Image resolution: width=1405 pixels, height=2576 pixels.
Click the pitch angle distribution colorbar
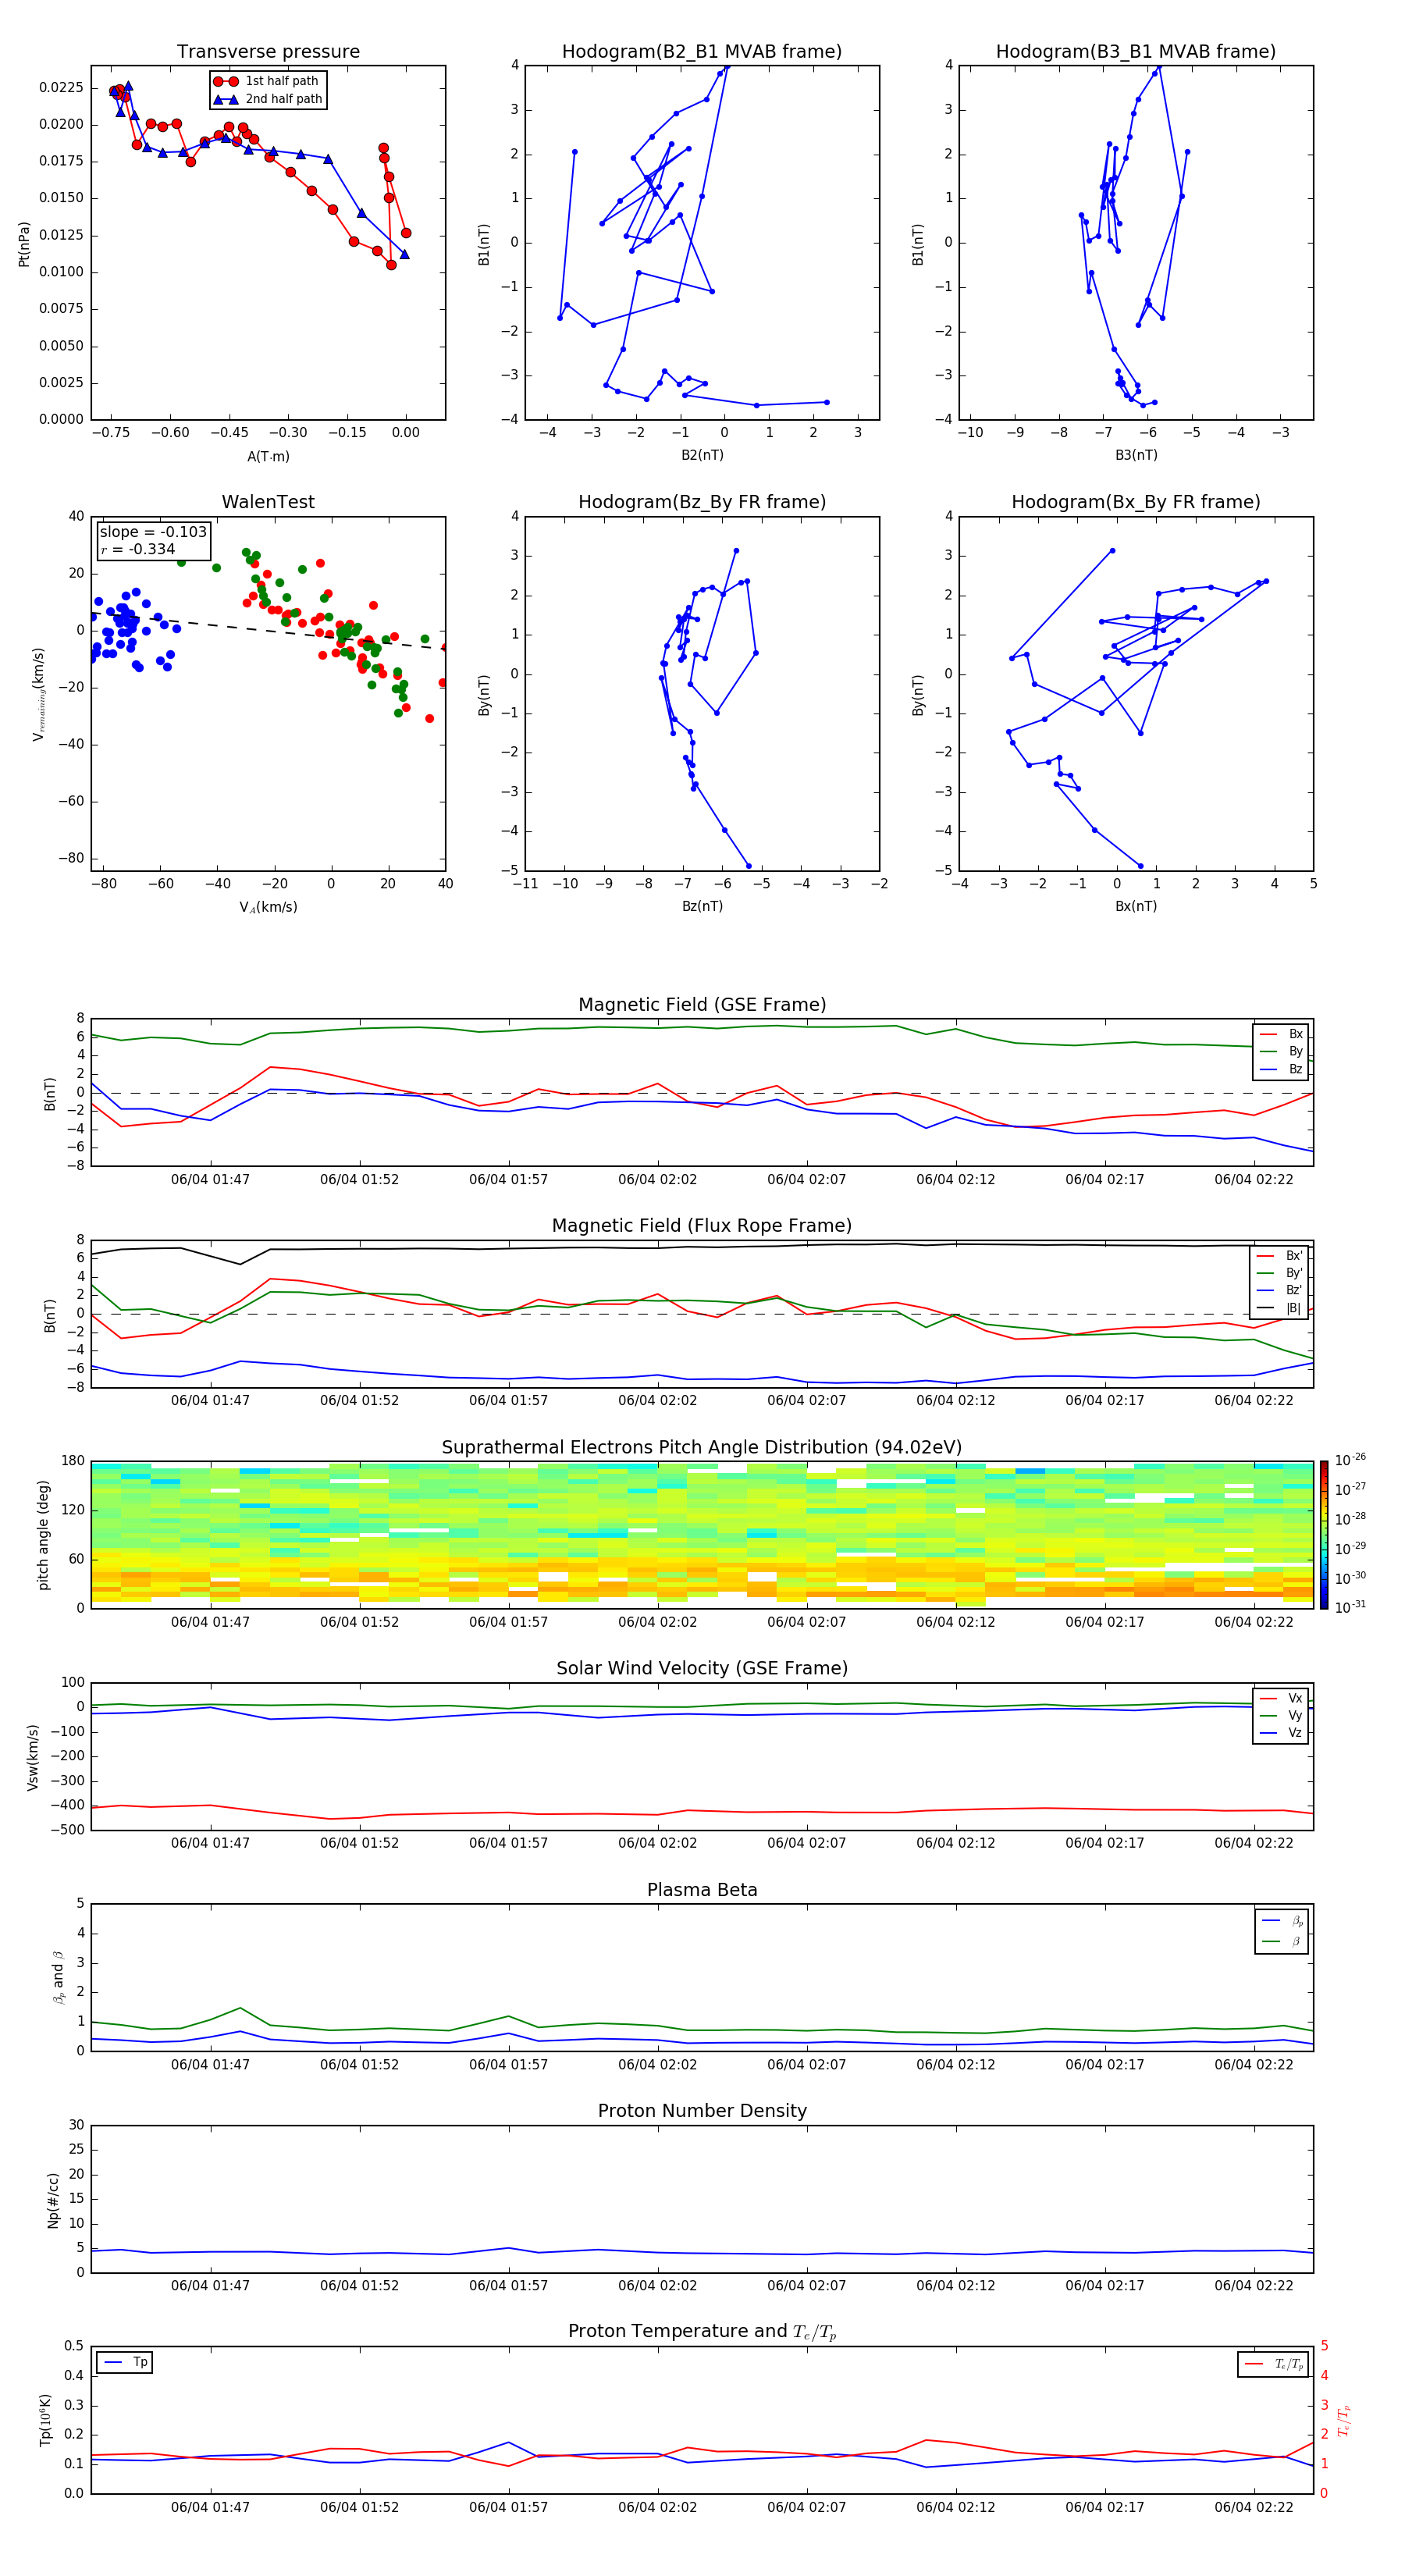pyautogui.click(x=1323, y=1534)
